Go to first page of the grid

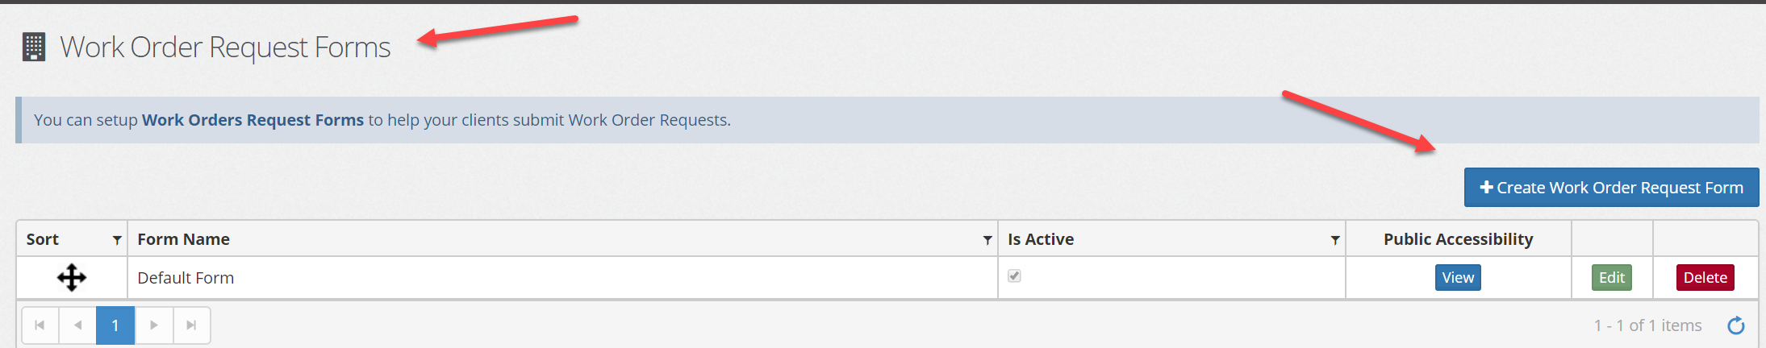(40, 325)
